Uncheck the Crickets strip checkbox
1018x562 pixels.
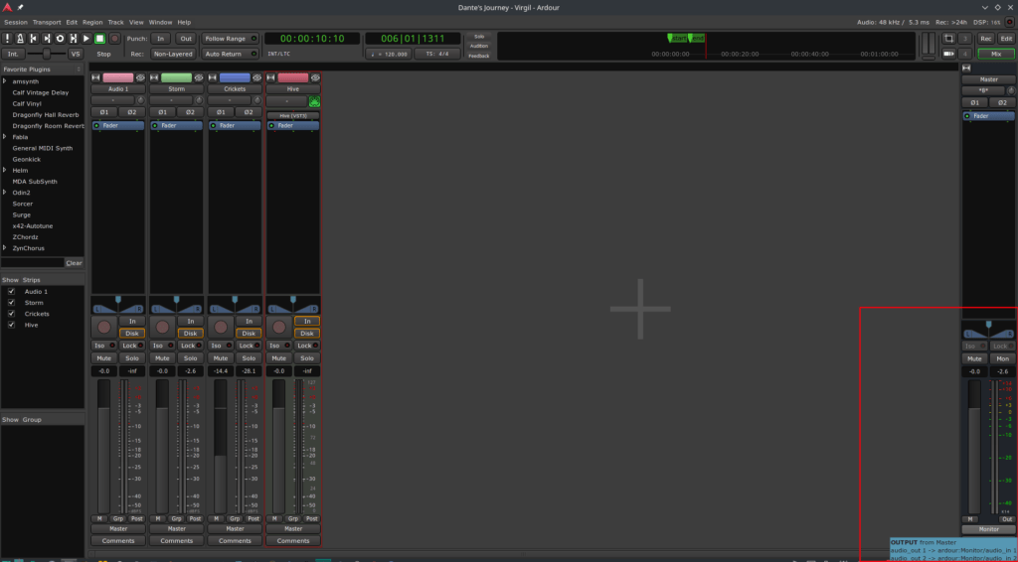point(11,314)
